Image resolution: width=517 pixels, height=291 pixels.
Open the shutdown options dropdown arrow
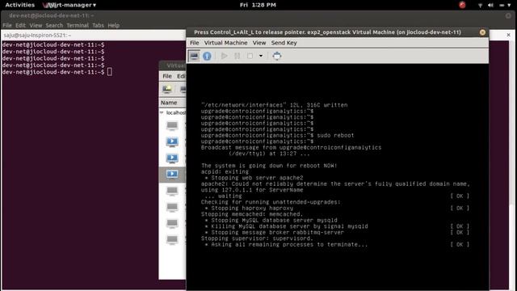[261, 56]
